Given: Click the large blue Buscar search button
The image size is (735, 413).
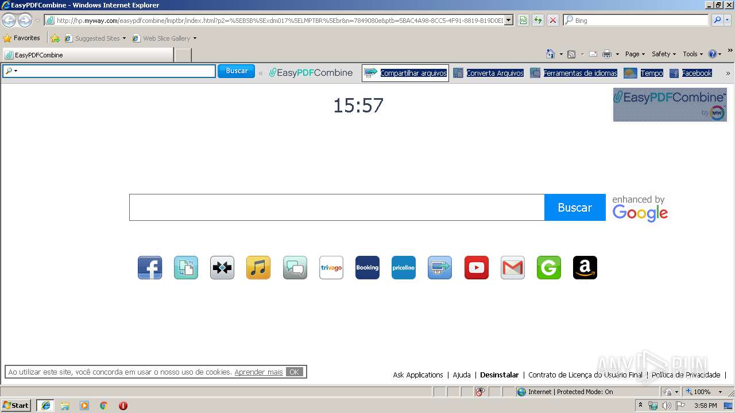Looking at the screenshot, I should click(x=575, y=208).
